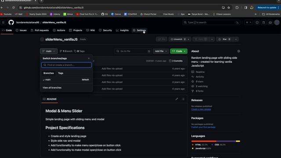Reload the page with refresh icon
Screen dimensions: 281x158
14,7
